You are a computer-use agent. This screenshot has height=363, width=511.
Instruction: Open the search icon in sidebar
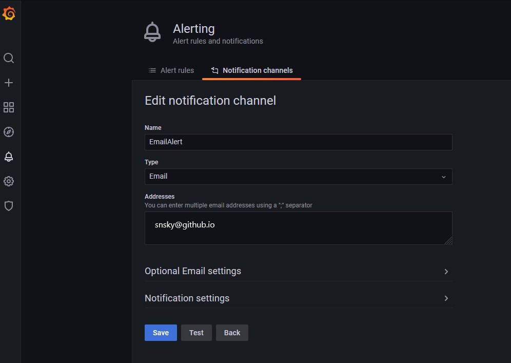[x=9, y=58]
